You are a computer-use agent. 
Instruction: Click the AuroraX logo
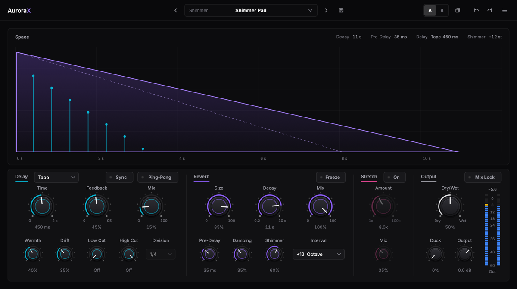[19, 11]
